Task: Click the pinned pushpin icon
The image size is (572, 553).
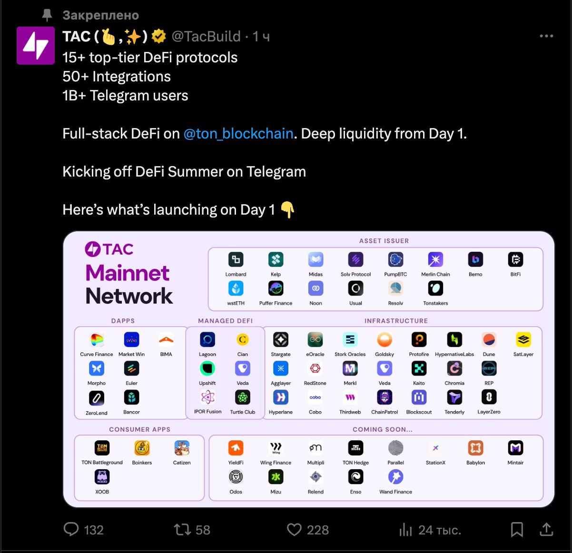Action: coord(47,15)
